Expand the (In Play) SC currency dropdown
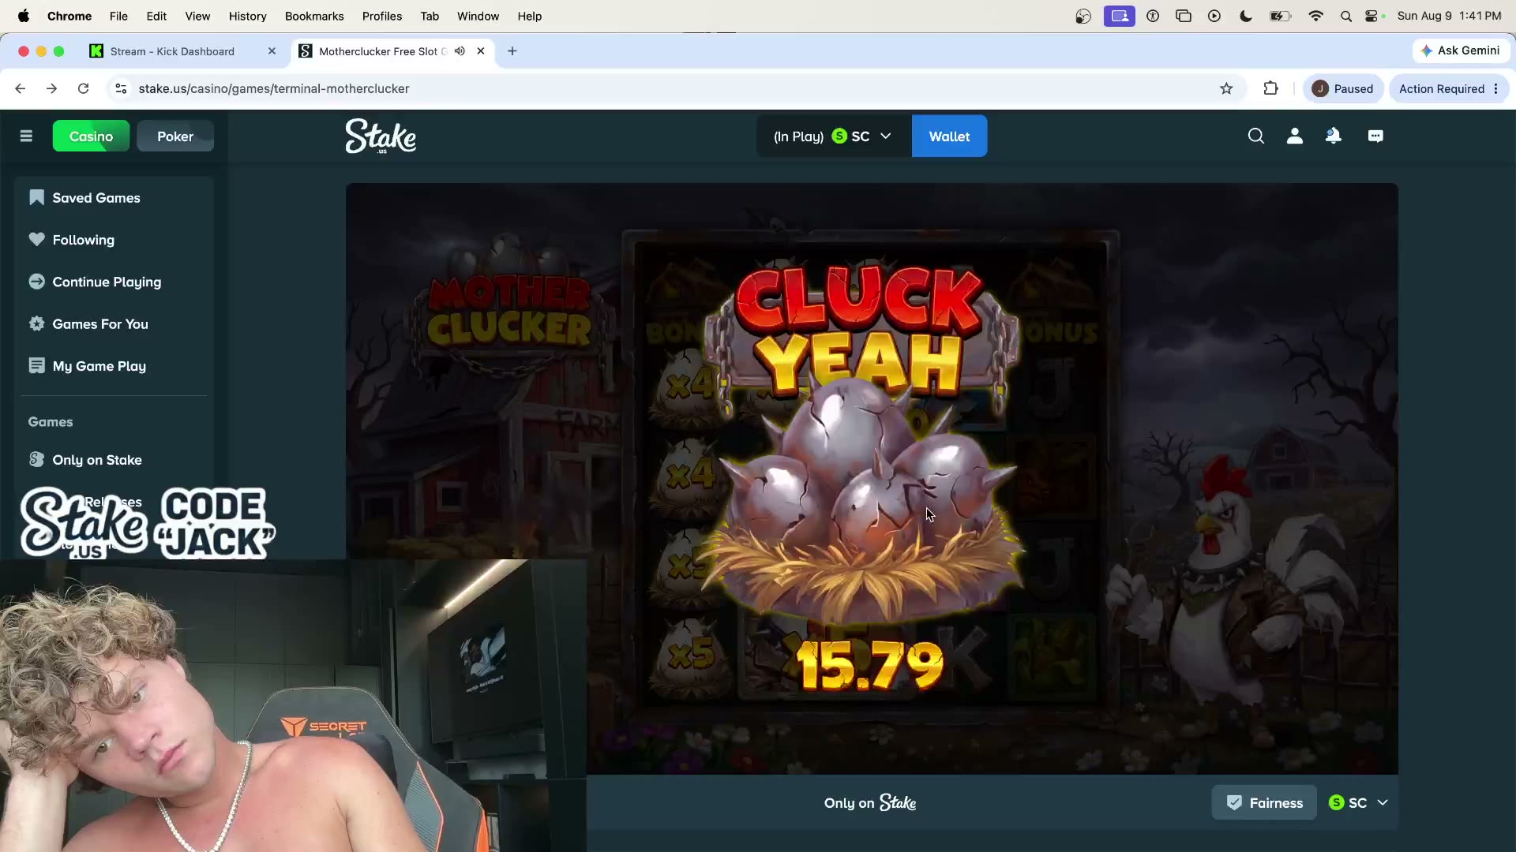Screen dimensions: 1516x852 pos(833,136)
